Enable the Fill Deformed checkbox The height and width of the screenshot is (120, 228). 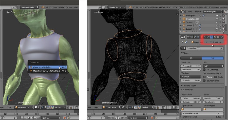205,69
